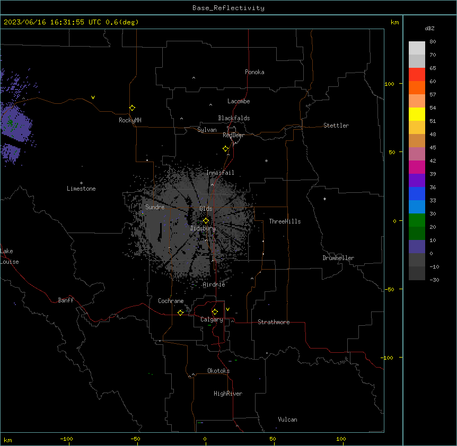
Task: Pick the yellow 54 dBZ legend swatch
Action: [x=417, y=114]
